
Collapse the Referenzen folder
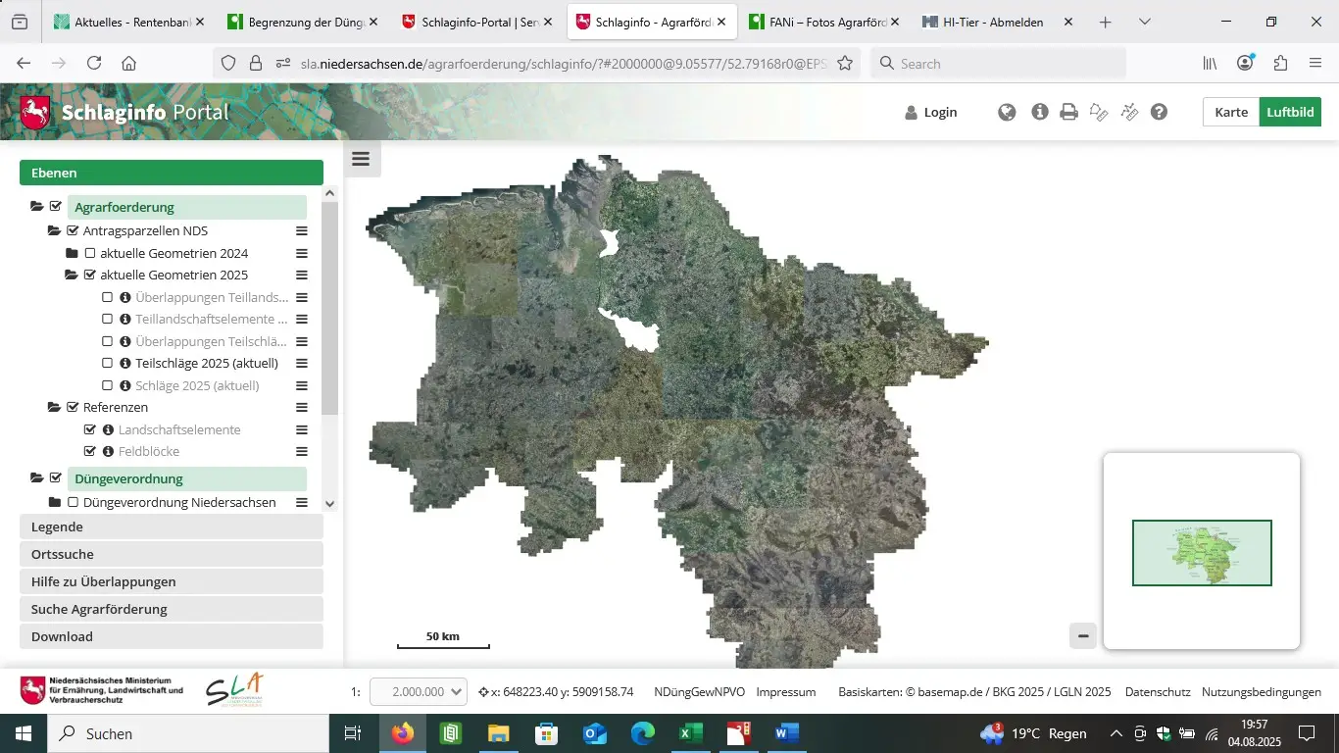tap(54, 407)
